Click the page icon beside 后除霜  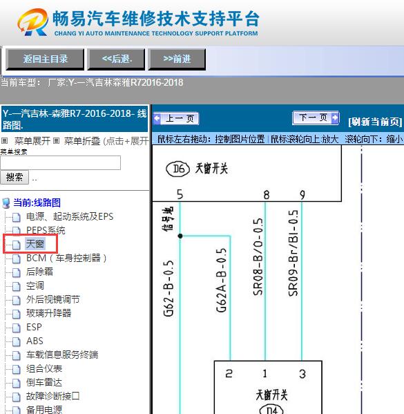tap(17, 272)
